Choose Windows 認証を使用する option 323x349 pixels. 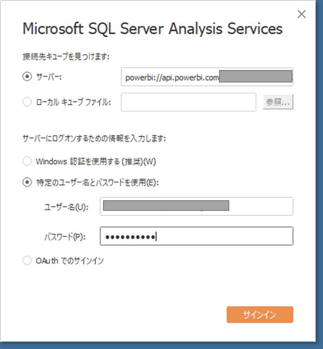(x=27, y=161)
